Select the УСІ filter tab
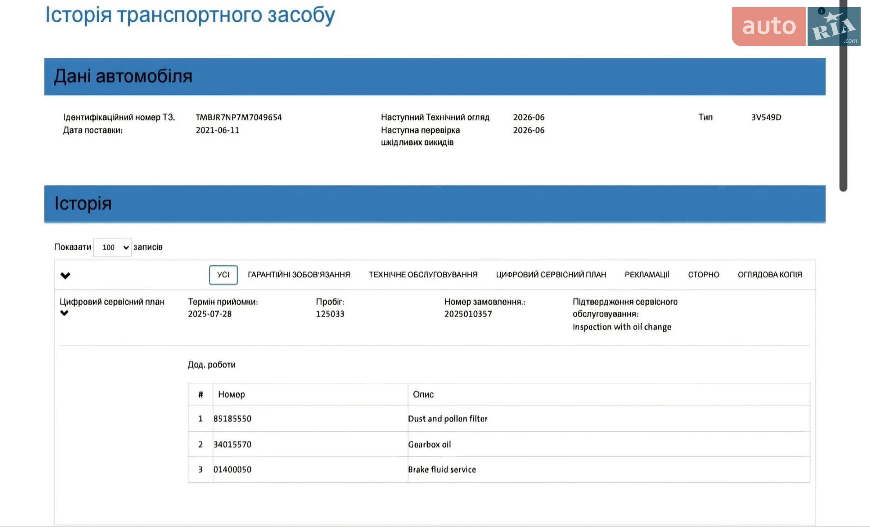This screenshot has height=527, width=870. [x=223, y=275]
